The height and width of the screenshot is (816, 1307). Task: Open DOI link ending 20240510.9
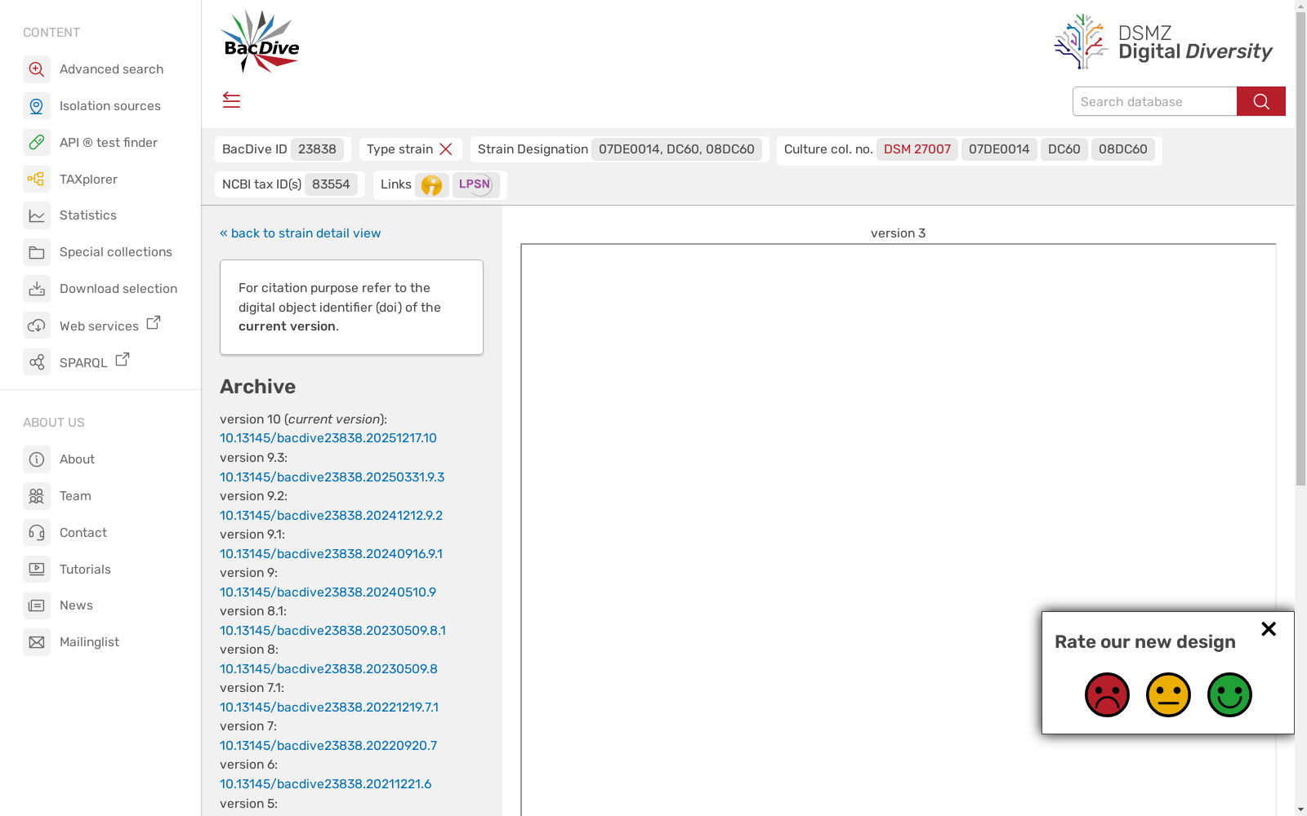coord(328,592)
